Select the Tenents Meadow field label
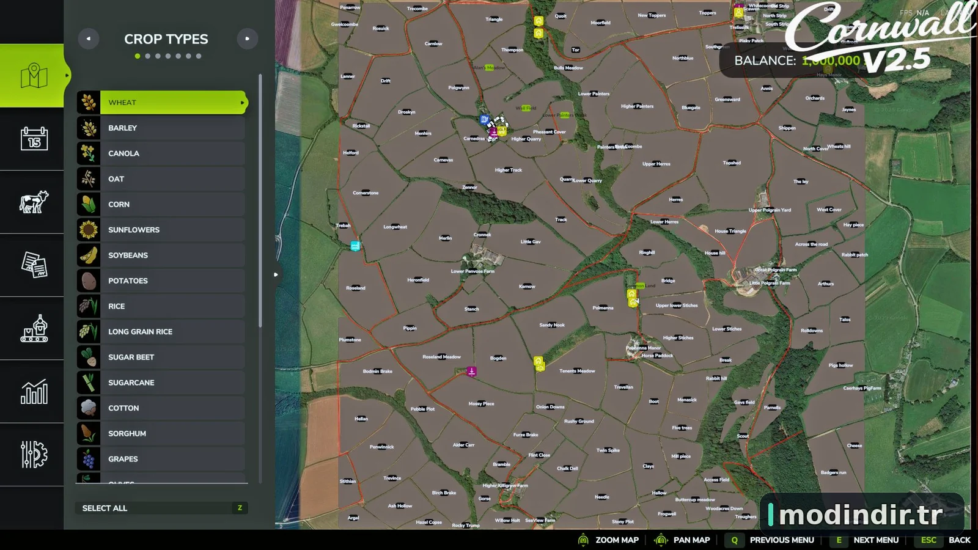Screen dimensions: 978x550 click(577, 371)
